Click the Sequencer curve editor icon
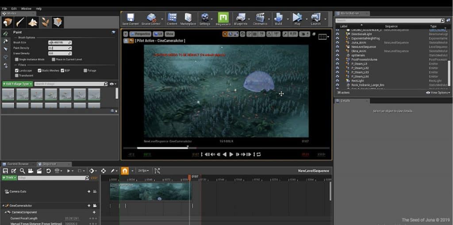The width and height of the screenshot is (453, 225). 157,171
